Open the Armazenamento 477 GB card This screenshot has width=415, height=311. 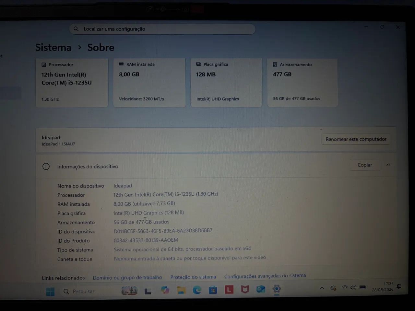[x=302, y=83]
